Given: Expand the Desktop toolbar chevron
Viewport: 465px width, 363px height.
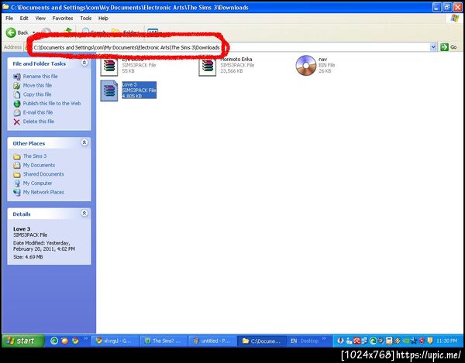Looking at the screenshot, I should pyautogui.click(x=324, y=338).
